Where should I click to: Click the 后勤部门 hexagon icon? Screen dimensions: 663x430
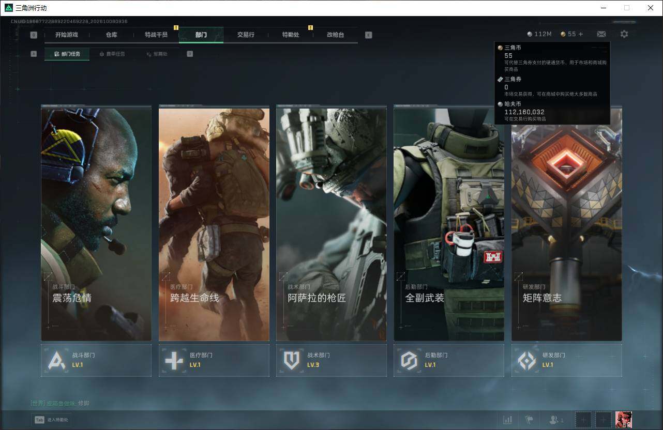pyautogui.click(x=409, y=360)
